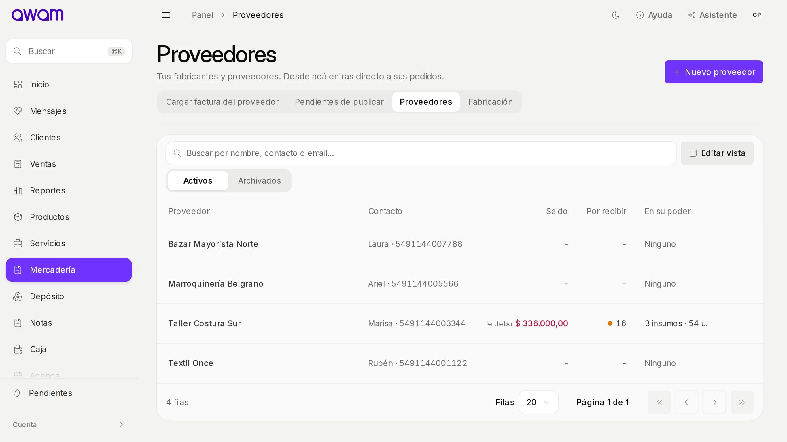The width and height of the screenshot is (787, 442).
Task: Go to Inicio in the sidebar
Action: 69,85
